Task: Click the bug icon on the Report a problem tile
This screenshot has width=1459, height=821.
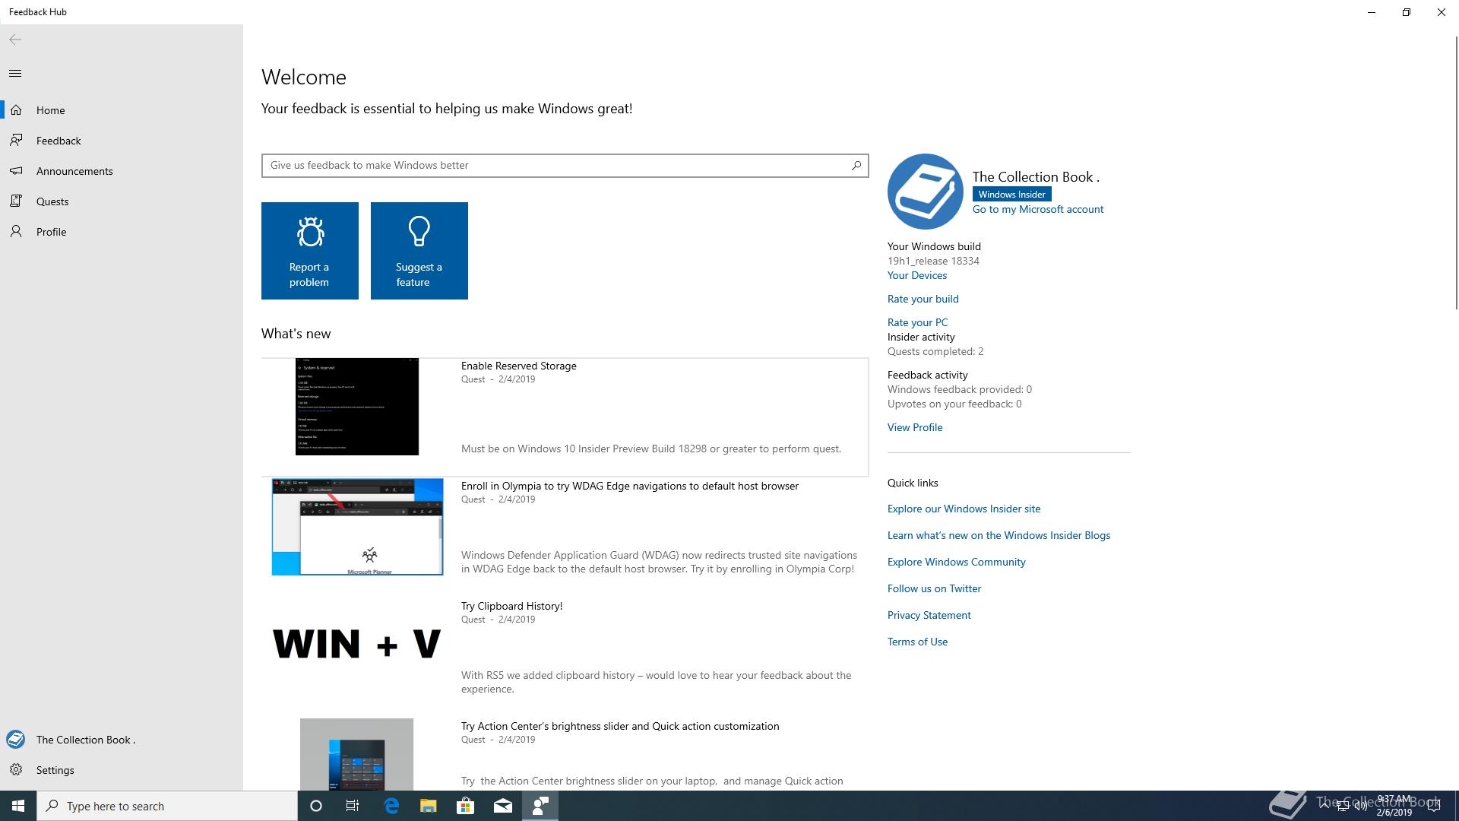Action: pos(310,232)
